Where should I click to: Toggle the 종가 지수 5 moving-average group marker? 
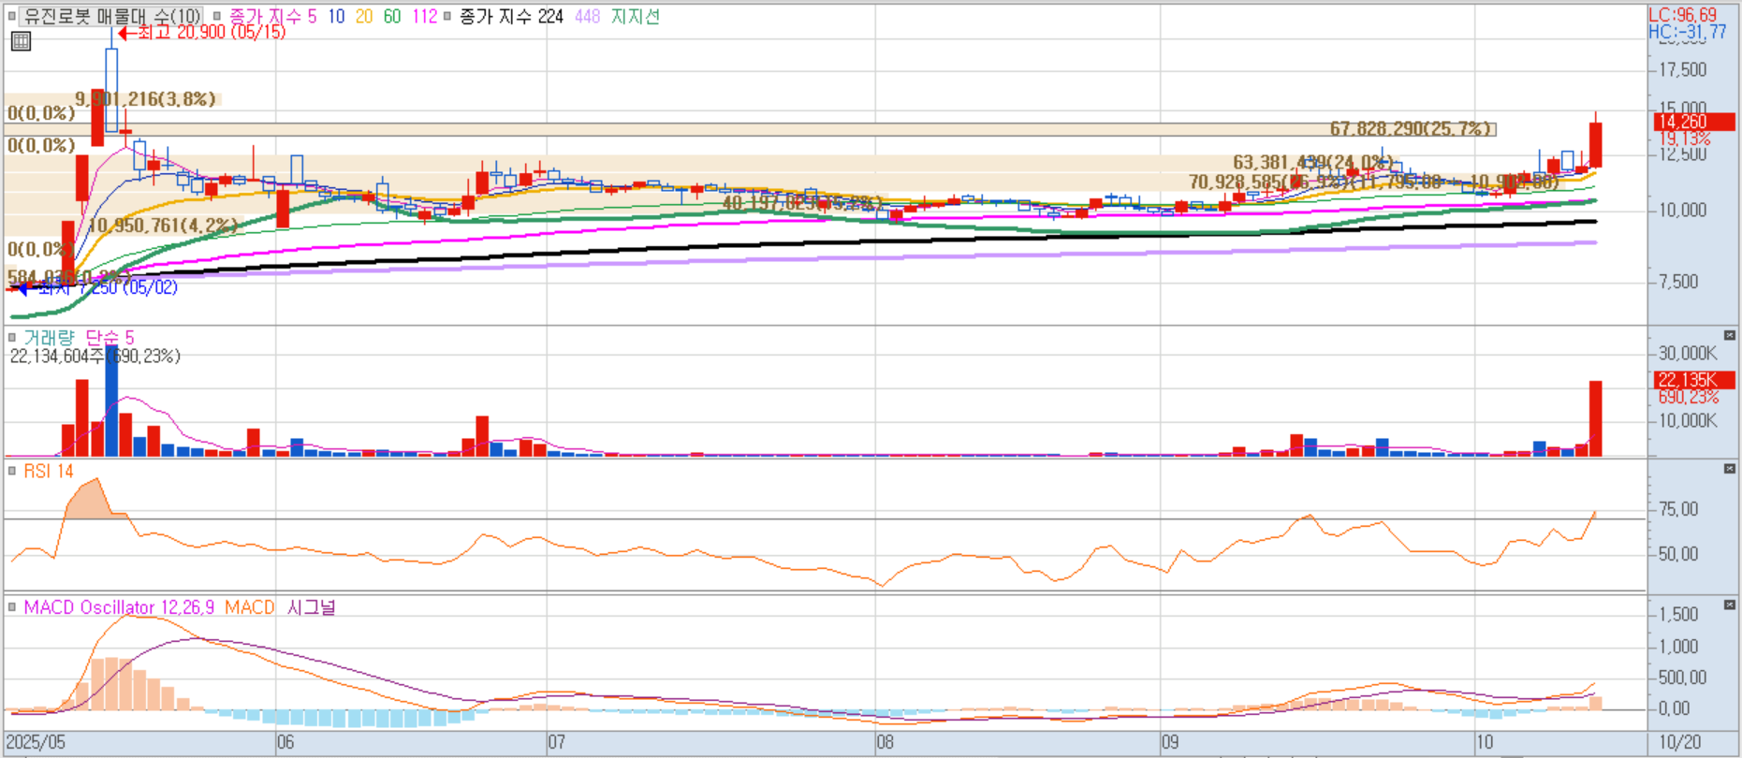[x=217, y=16]
